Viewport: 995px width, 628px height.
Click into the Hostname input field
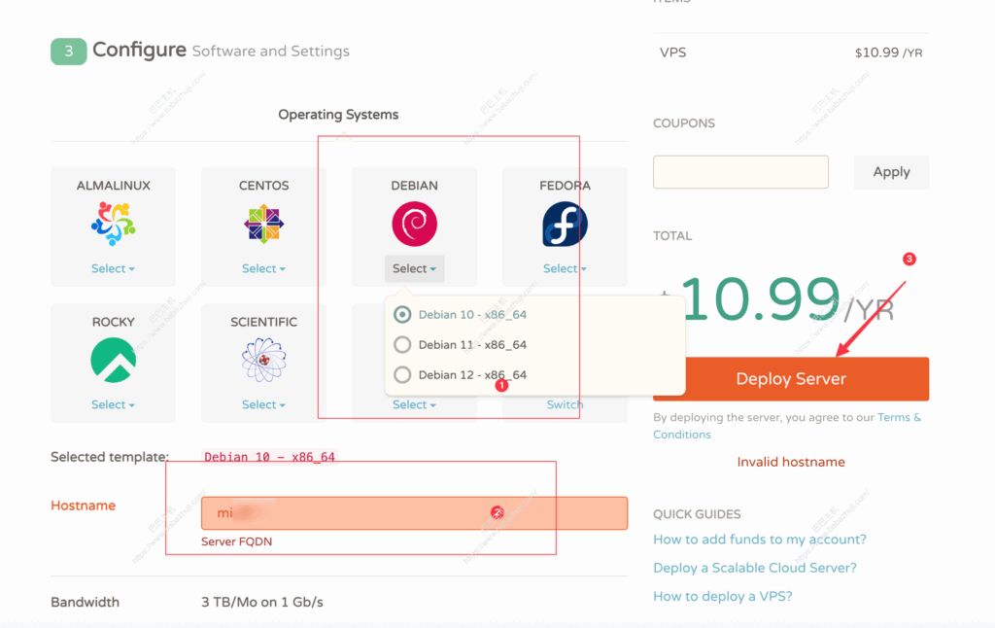pos(414,513)
